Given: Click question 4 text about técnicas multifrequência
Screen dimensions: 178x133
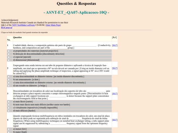Looking at the screenshot, I should pyautogui.click(x=61, y=121).
